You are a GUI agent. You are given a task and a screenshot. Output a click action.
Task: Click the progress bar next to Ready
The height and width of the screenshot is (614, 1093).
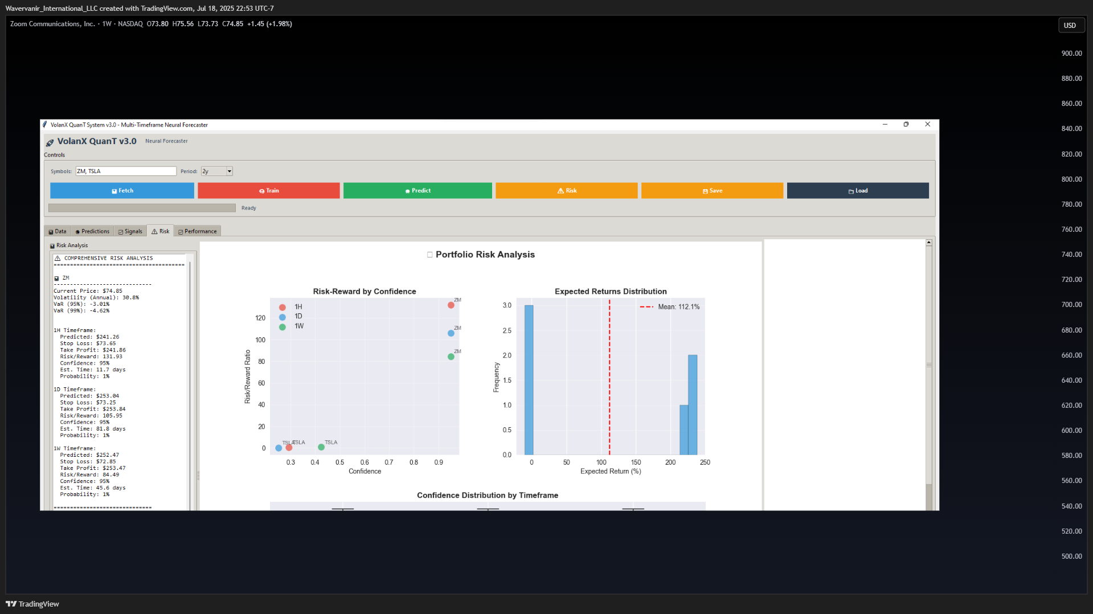[x=142, y=208]
